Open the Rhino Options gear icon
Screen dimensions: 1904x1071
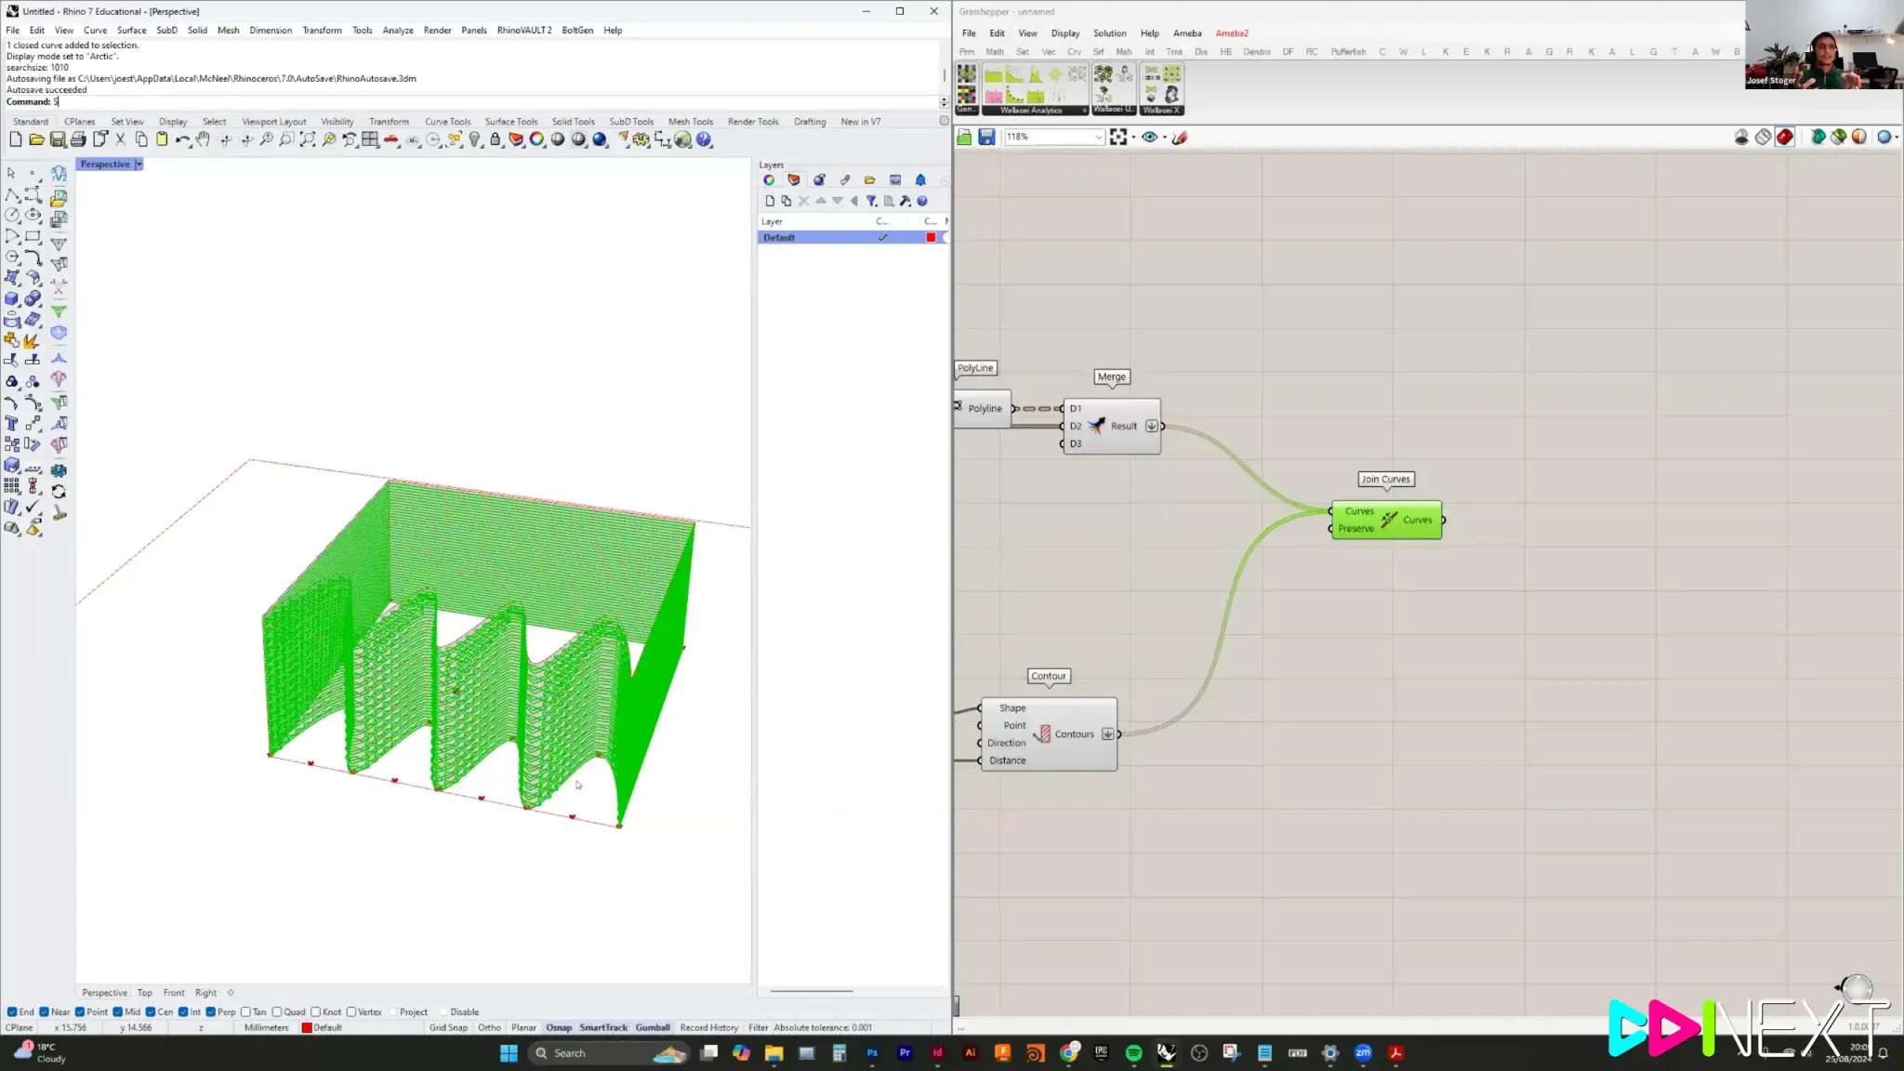(x=641, y=139)
